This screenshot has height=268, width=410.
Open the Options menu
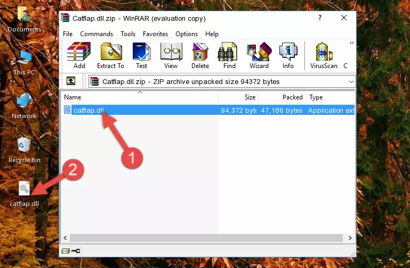coord(187,34)
